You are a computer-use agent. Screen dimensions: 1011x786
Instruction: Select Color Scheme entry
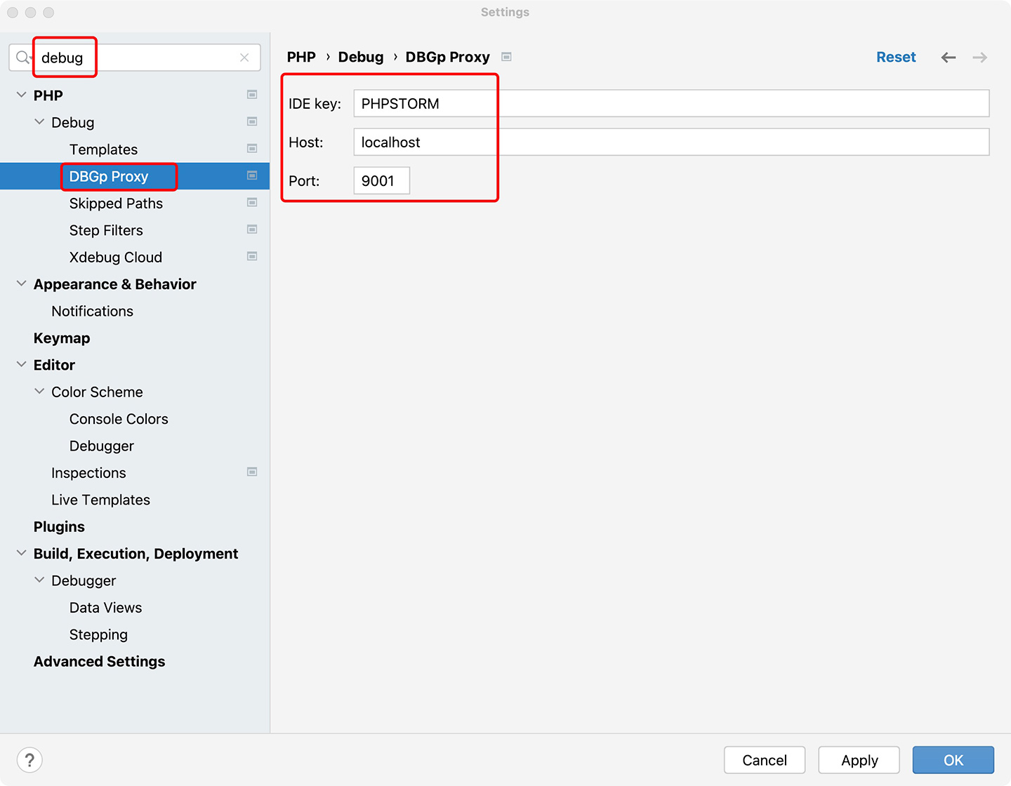[x=97, y=392]
